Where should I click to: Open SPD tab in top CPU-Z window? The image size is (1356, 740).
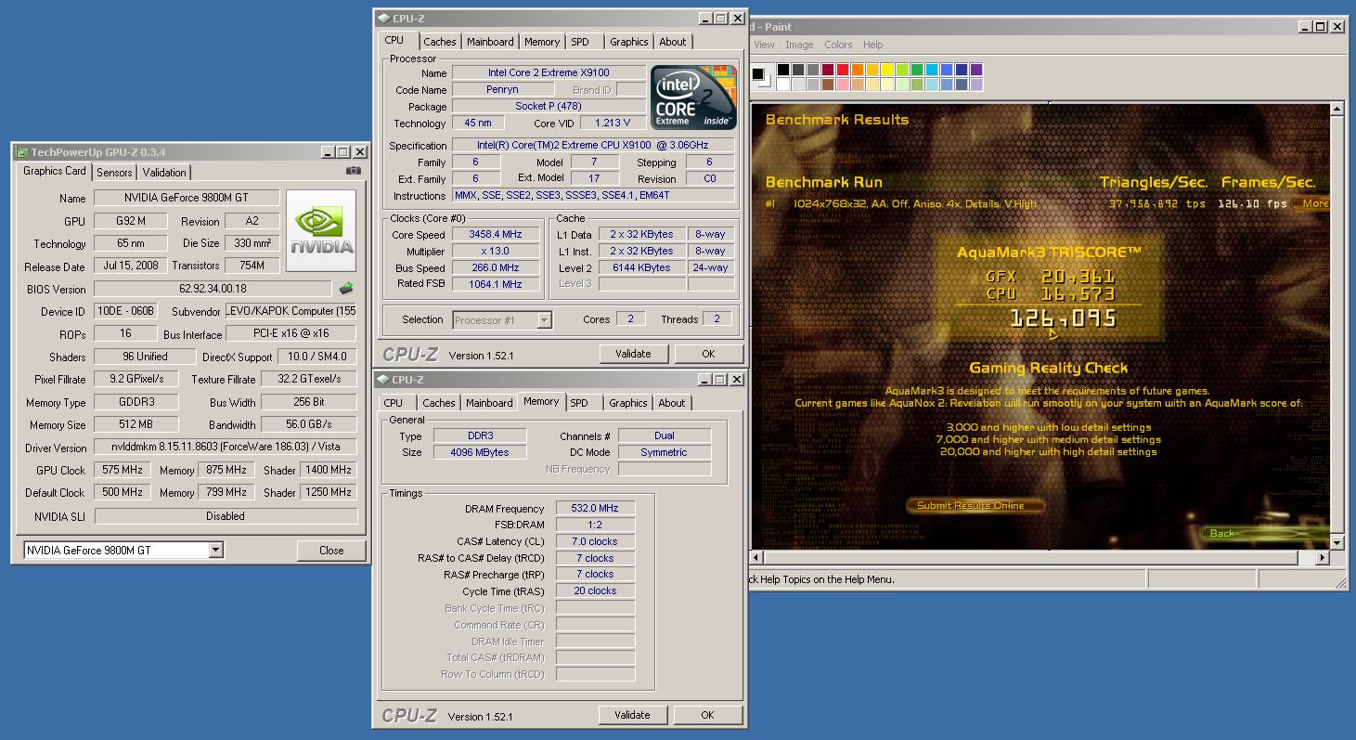coord(580,42)
